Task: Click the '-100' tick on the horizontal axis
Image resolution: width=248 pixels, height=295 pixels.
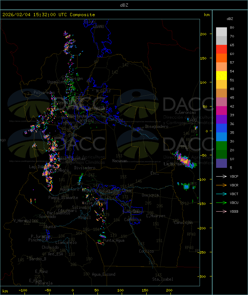Action: [23, 290]
